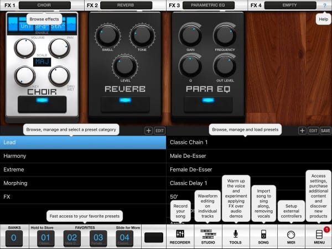This screenshot has width=332, height=249.
Task: Select the Harmony preset category
Action: click(83, 156)
